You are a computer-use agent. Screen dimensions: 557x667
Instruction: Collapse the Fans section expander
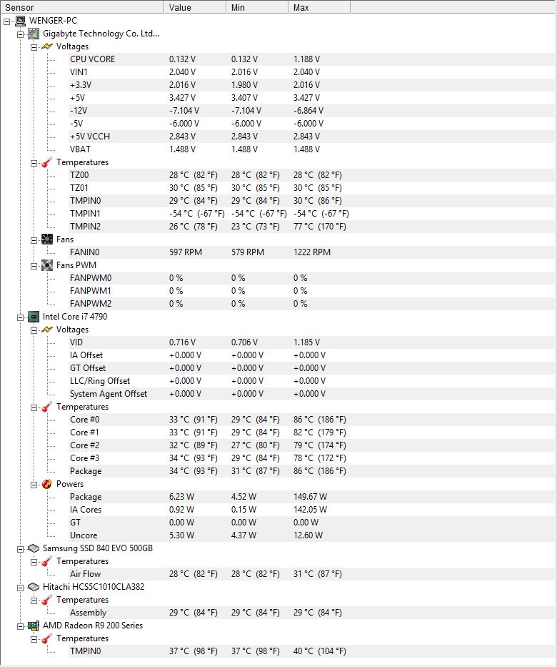click(x=34, y=240)
